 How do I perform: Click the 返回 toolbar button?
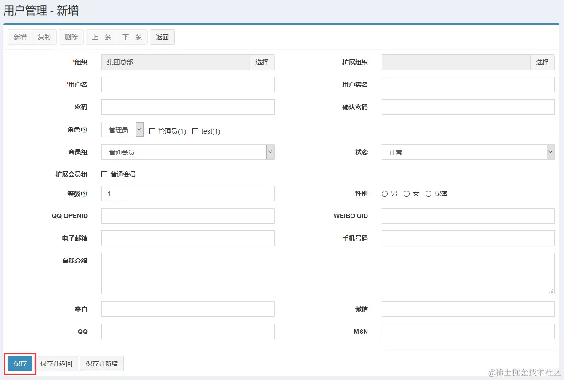coord(162,37)
